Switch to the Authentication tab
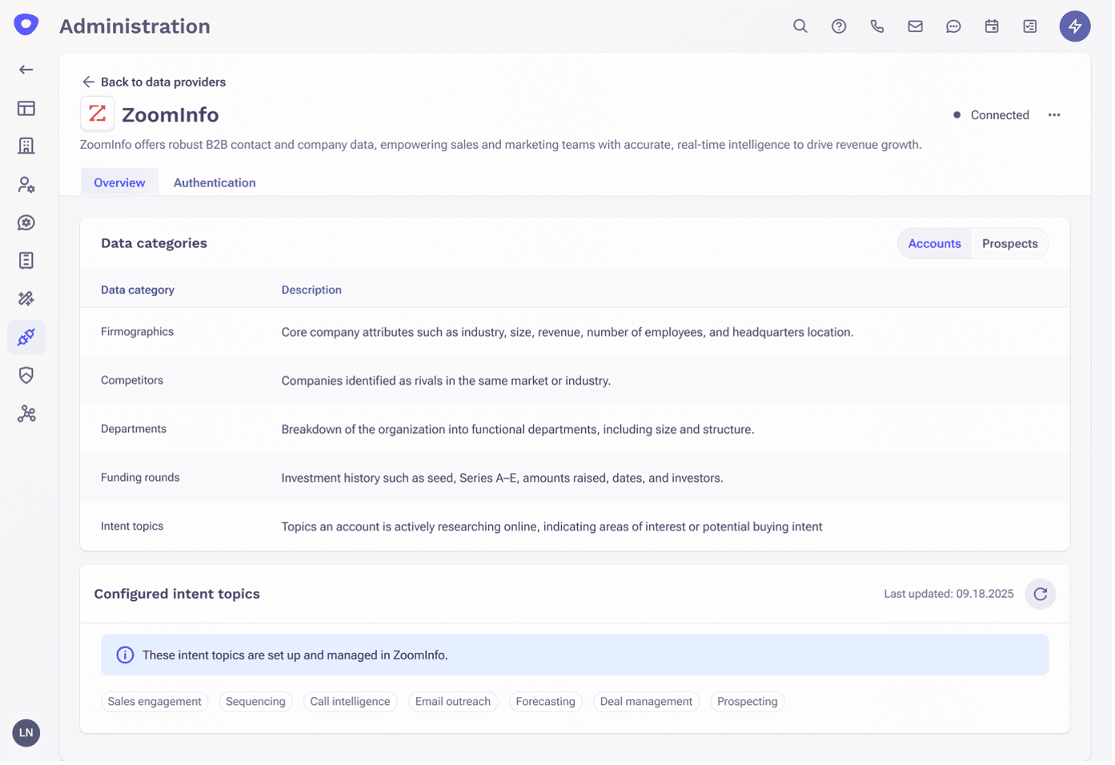 (214, 182)
